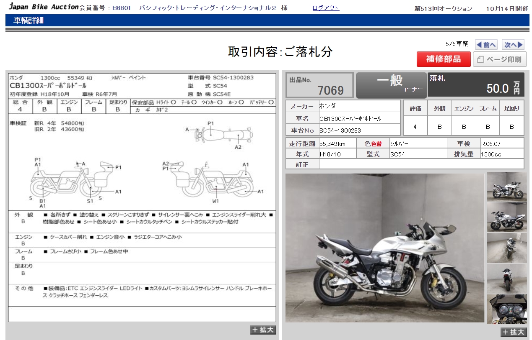
Task: Print the page with ページ印刷
Action: 500,59
